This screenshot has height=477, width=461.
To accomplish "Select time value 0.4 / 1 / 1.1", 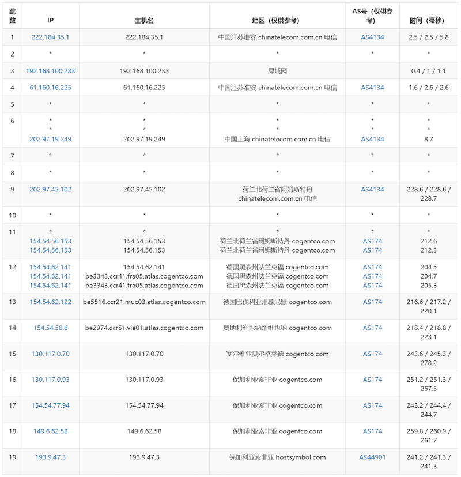I will coord(429,71).
